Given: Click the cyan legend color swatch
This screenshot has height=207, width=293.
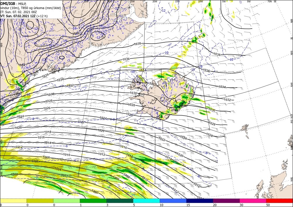Looking at the screenshot, I should pyautogui.click(x=146, y=201).
